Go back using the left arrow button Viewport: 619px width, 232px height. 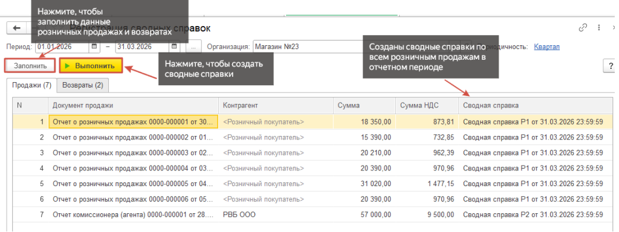[x=16, y=28]
